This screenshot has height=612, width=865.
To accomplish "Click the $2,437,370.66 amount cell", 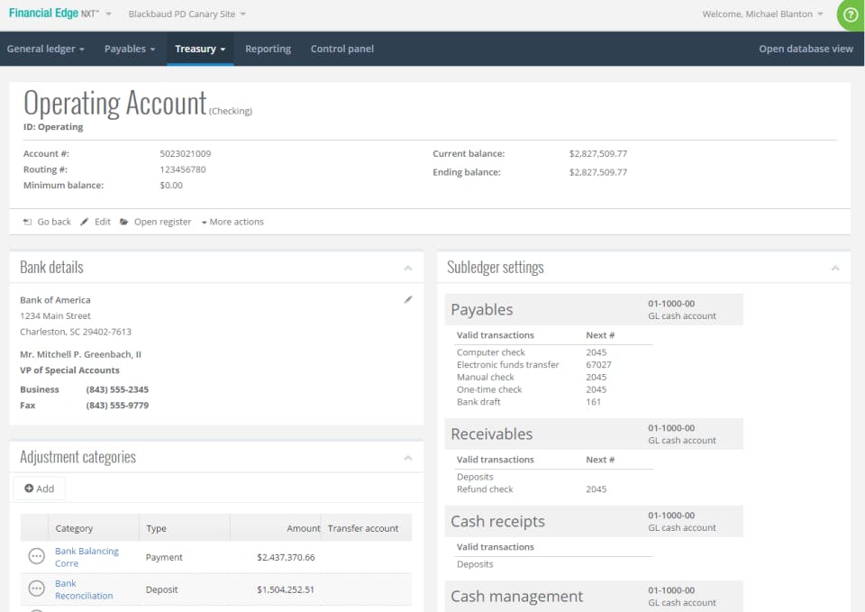I will coord(286,557).
